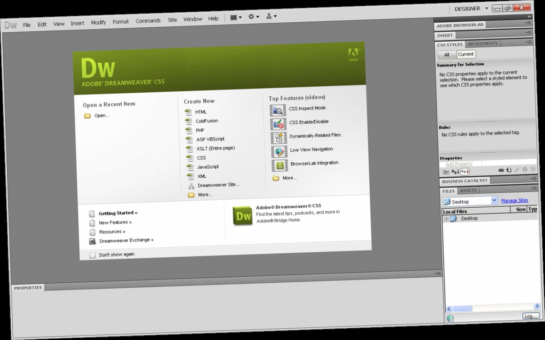Open the Business Catalyst panel tab
This screenshot has width=545, height=340.
click(465, 181)
